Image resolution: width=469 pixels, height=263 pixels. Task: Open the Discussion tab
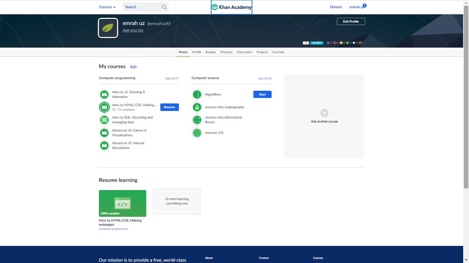point(244,52)
